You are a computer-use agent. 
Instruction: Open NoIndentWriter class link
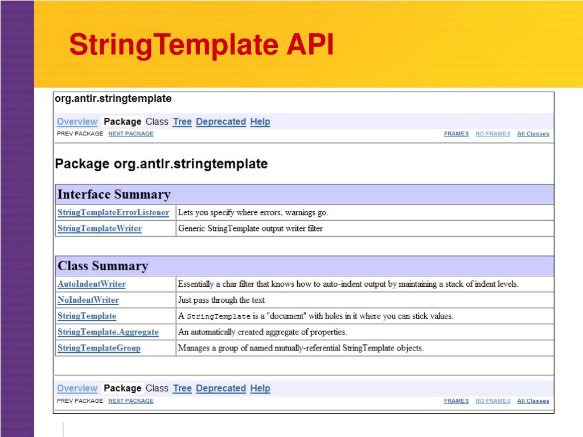[88, 300]
